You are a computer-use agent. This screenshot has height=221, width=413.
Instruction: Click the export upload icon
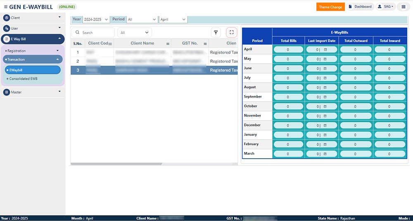click(x=216, y=33)
